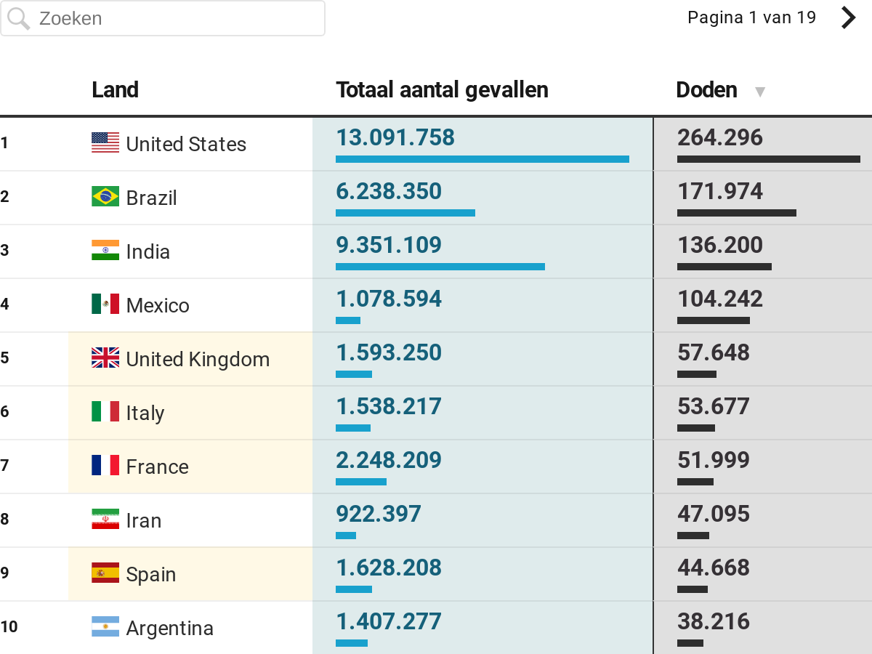Type in the Zoeken search field
The image size is (872, 654).
(174, 19)
